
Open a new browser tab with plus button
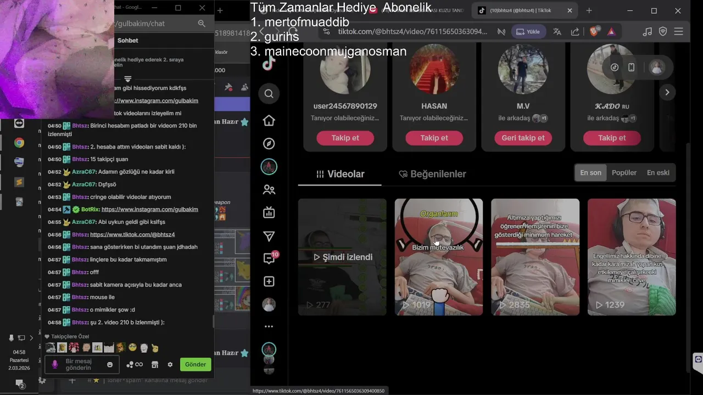(x=589, y=10)
